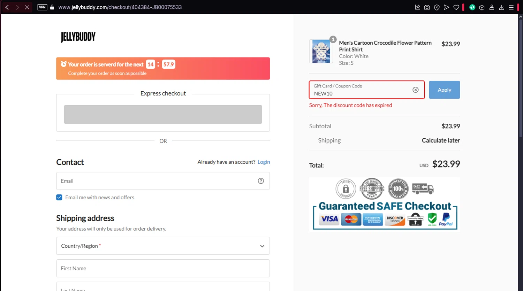Open the VPN badge in address bar
The image size is (523, 291).
(42, 7)
